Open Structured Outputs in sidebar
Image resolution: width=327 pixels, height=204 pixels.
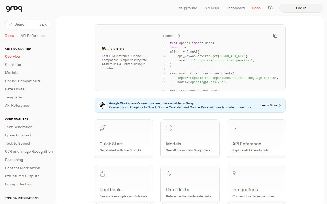click(22, 176)
